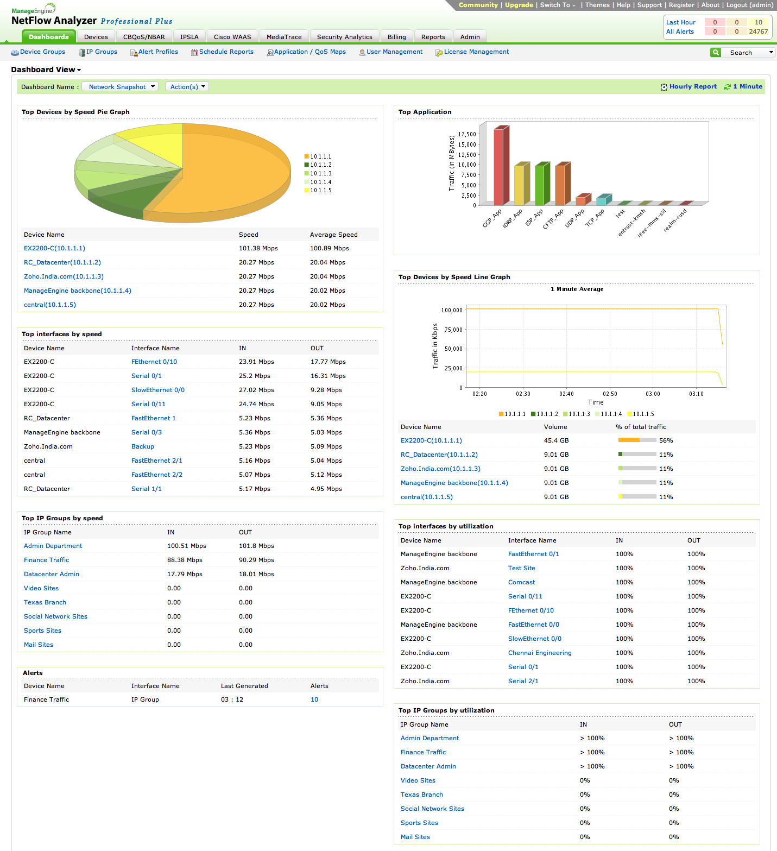Open the About link in the top bar

click(x=710, y=5)
